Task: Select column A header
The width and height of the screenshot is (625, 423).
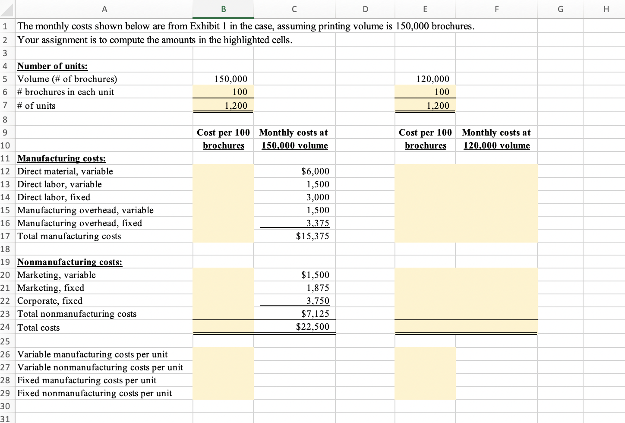Action: click(104, 9)
